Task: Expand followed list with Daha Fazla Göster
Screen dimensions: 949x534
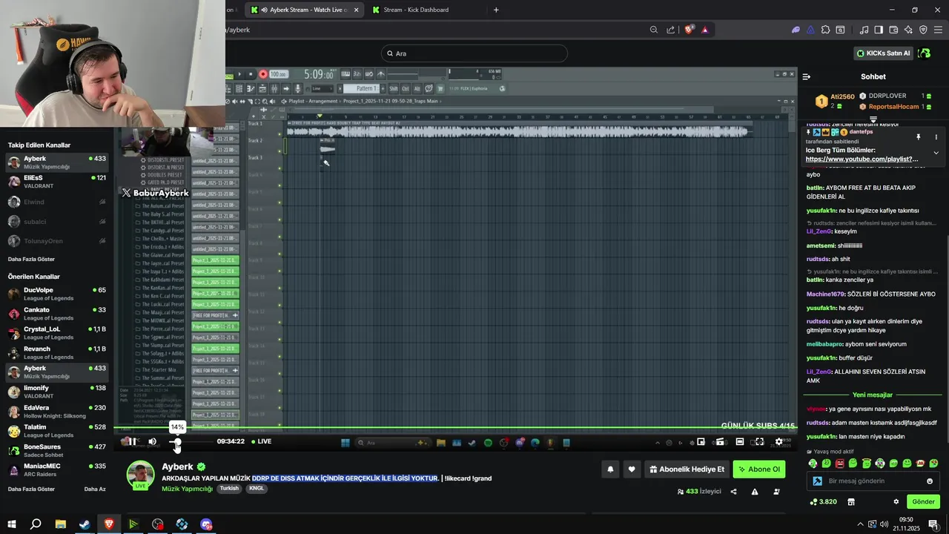Action: 31,259
